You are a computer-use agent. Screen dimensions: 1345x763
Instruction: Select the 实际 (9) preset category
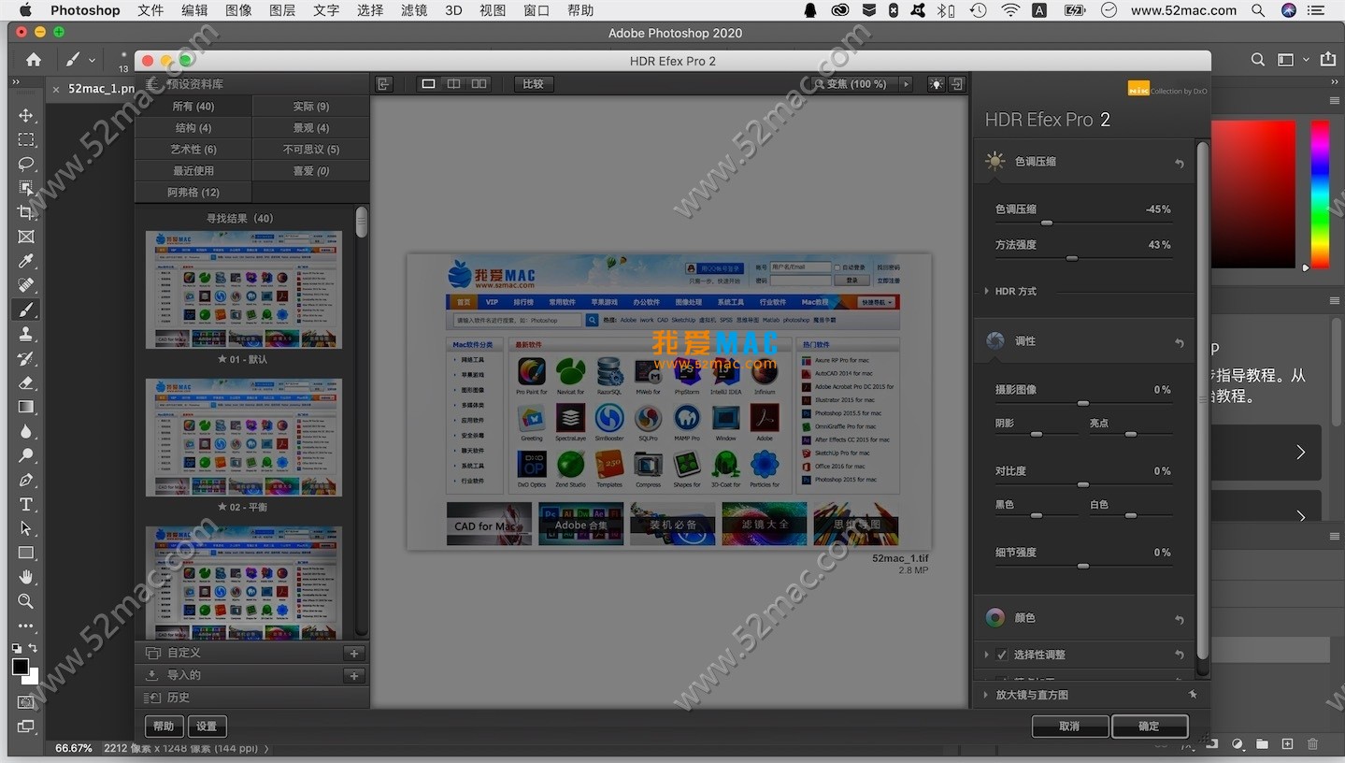(x=310, y=107)
